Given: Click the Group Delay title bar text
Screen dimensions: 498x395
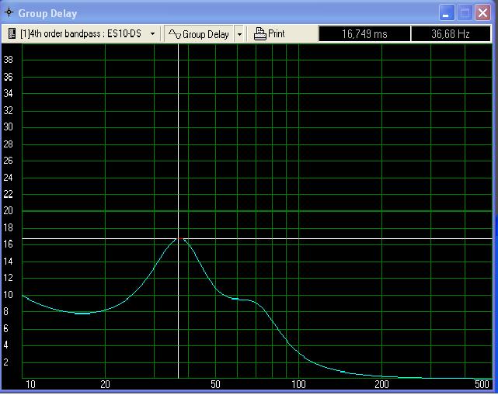Looking at the screenshot, I should (x=47, y=13).
